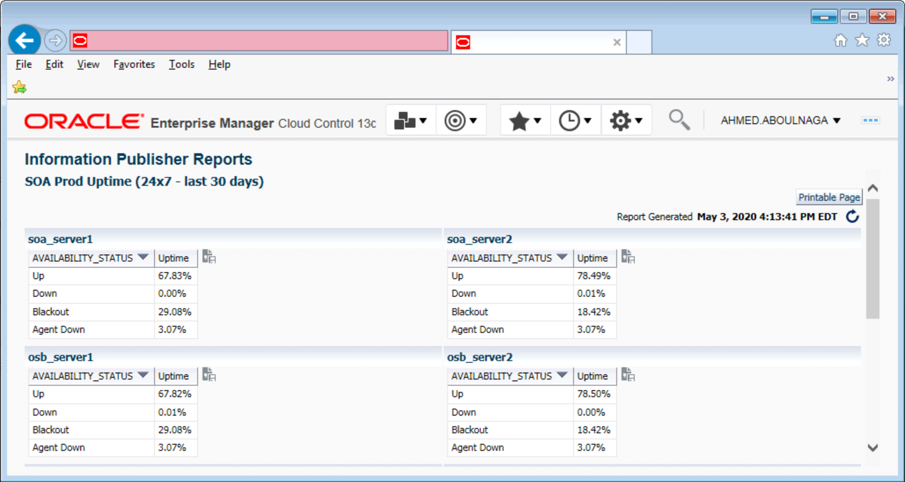The width and height of the screenshot is (905, 482).
Task: Click the Printable Page button
Action: coord(829,197)
